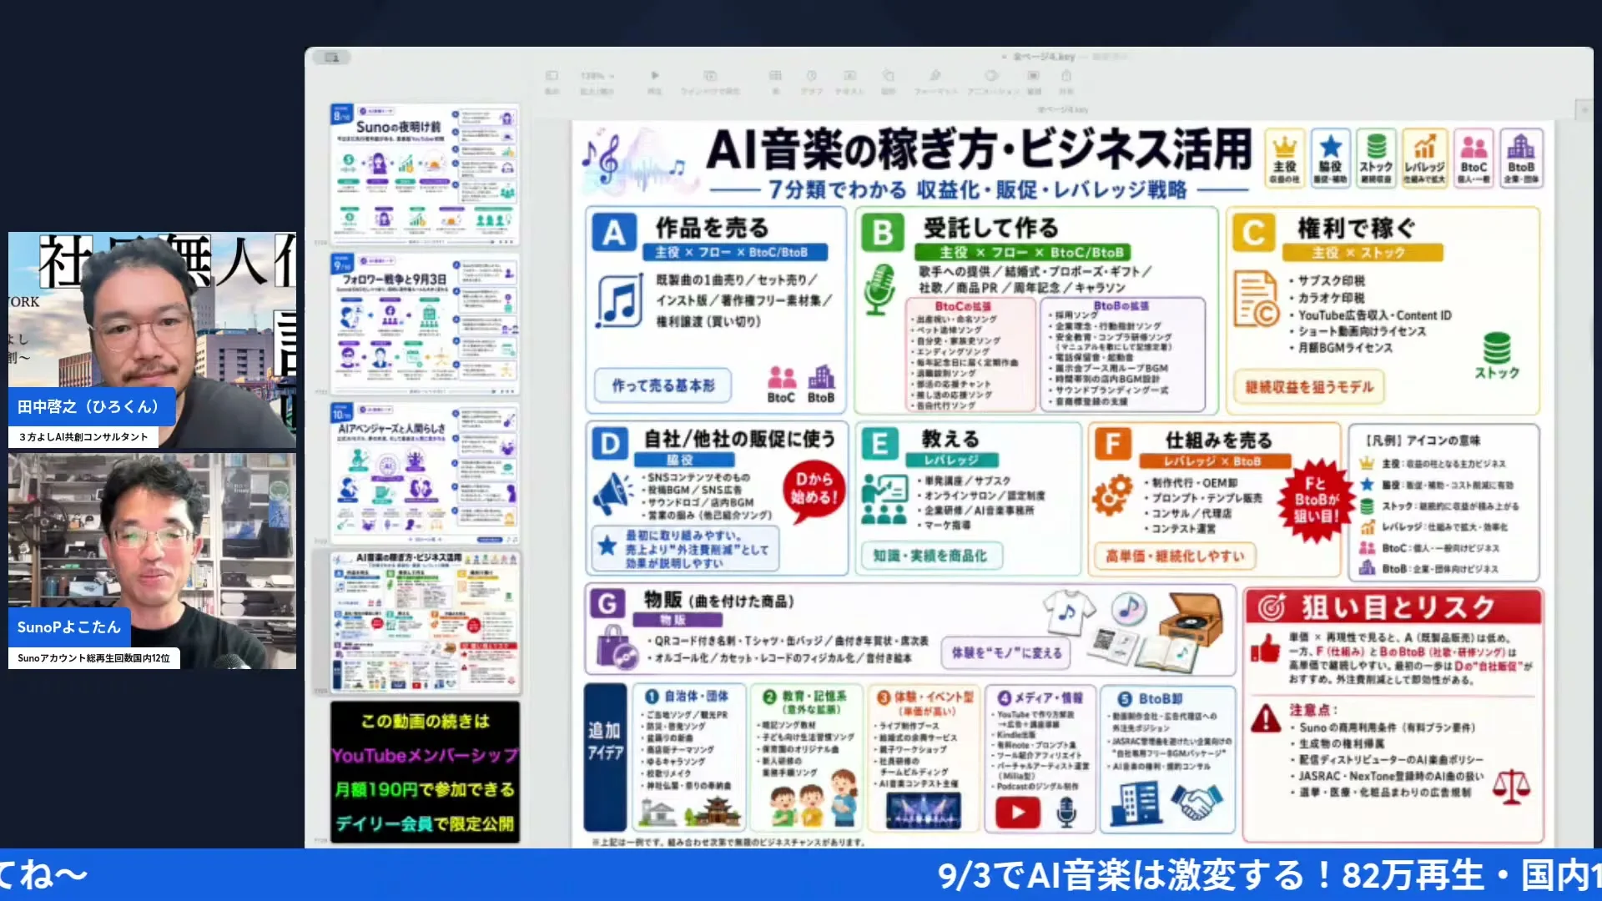1602x901 pixels.
Task: Select slide 10 thumbnail 'AIアベンジャーズと人間らしさ'
Action: click(425, 473)
